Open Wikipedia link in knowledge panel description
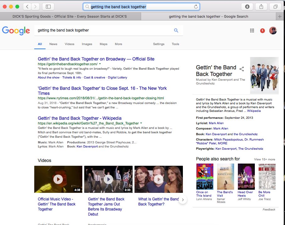The image size is (285, 225). [x=254, y=111]
